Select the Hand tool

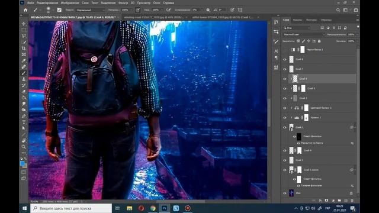point(24,141)
